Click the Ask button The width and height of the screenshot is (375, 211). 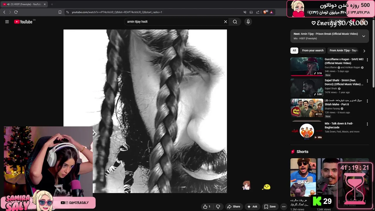click(252, 207)
